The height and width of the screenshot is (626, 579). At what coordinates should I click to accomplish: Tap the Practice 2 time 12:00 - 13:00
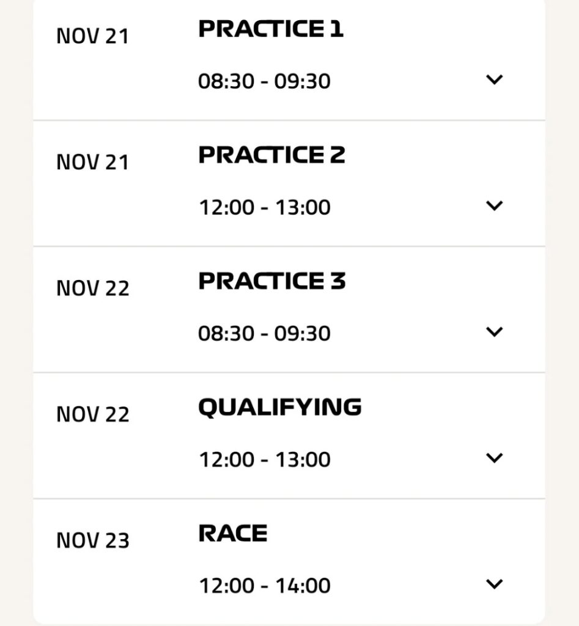[x=264, y=207]
